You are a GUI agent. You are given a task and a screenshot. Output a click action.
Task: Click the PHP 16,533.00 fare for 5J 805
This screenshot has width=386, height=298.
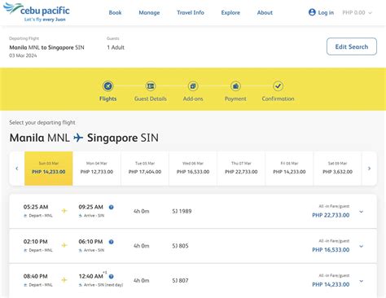coord(331,250)
